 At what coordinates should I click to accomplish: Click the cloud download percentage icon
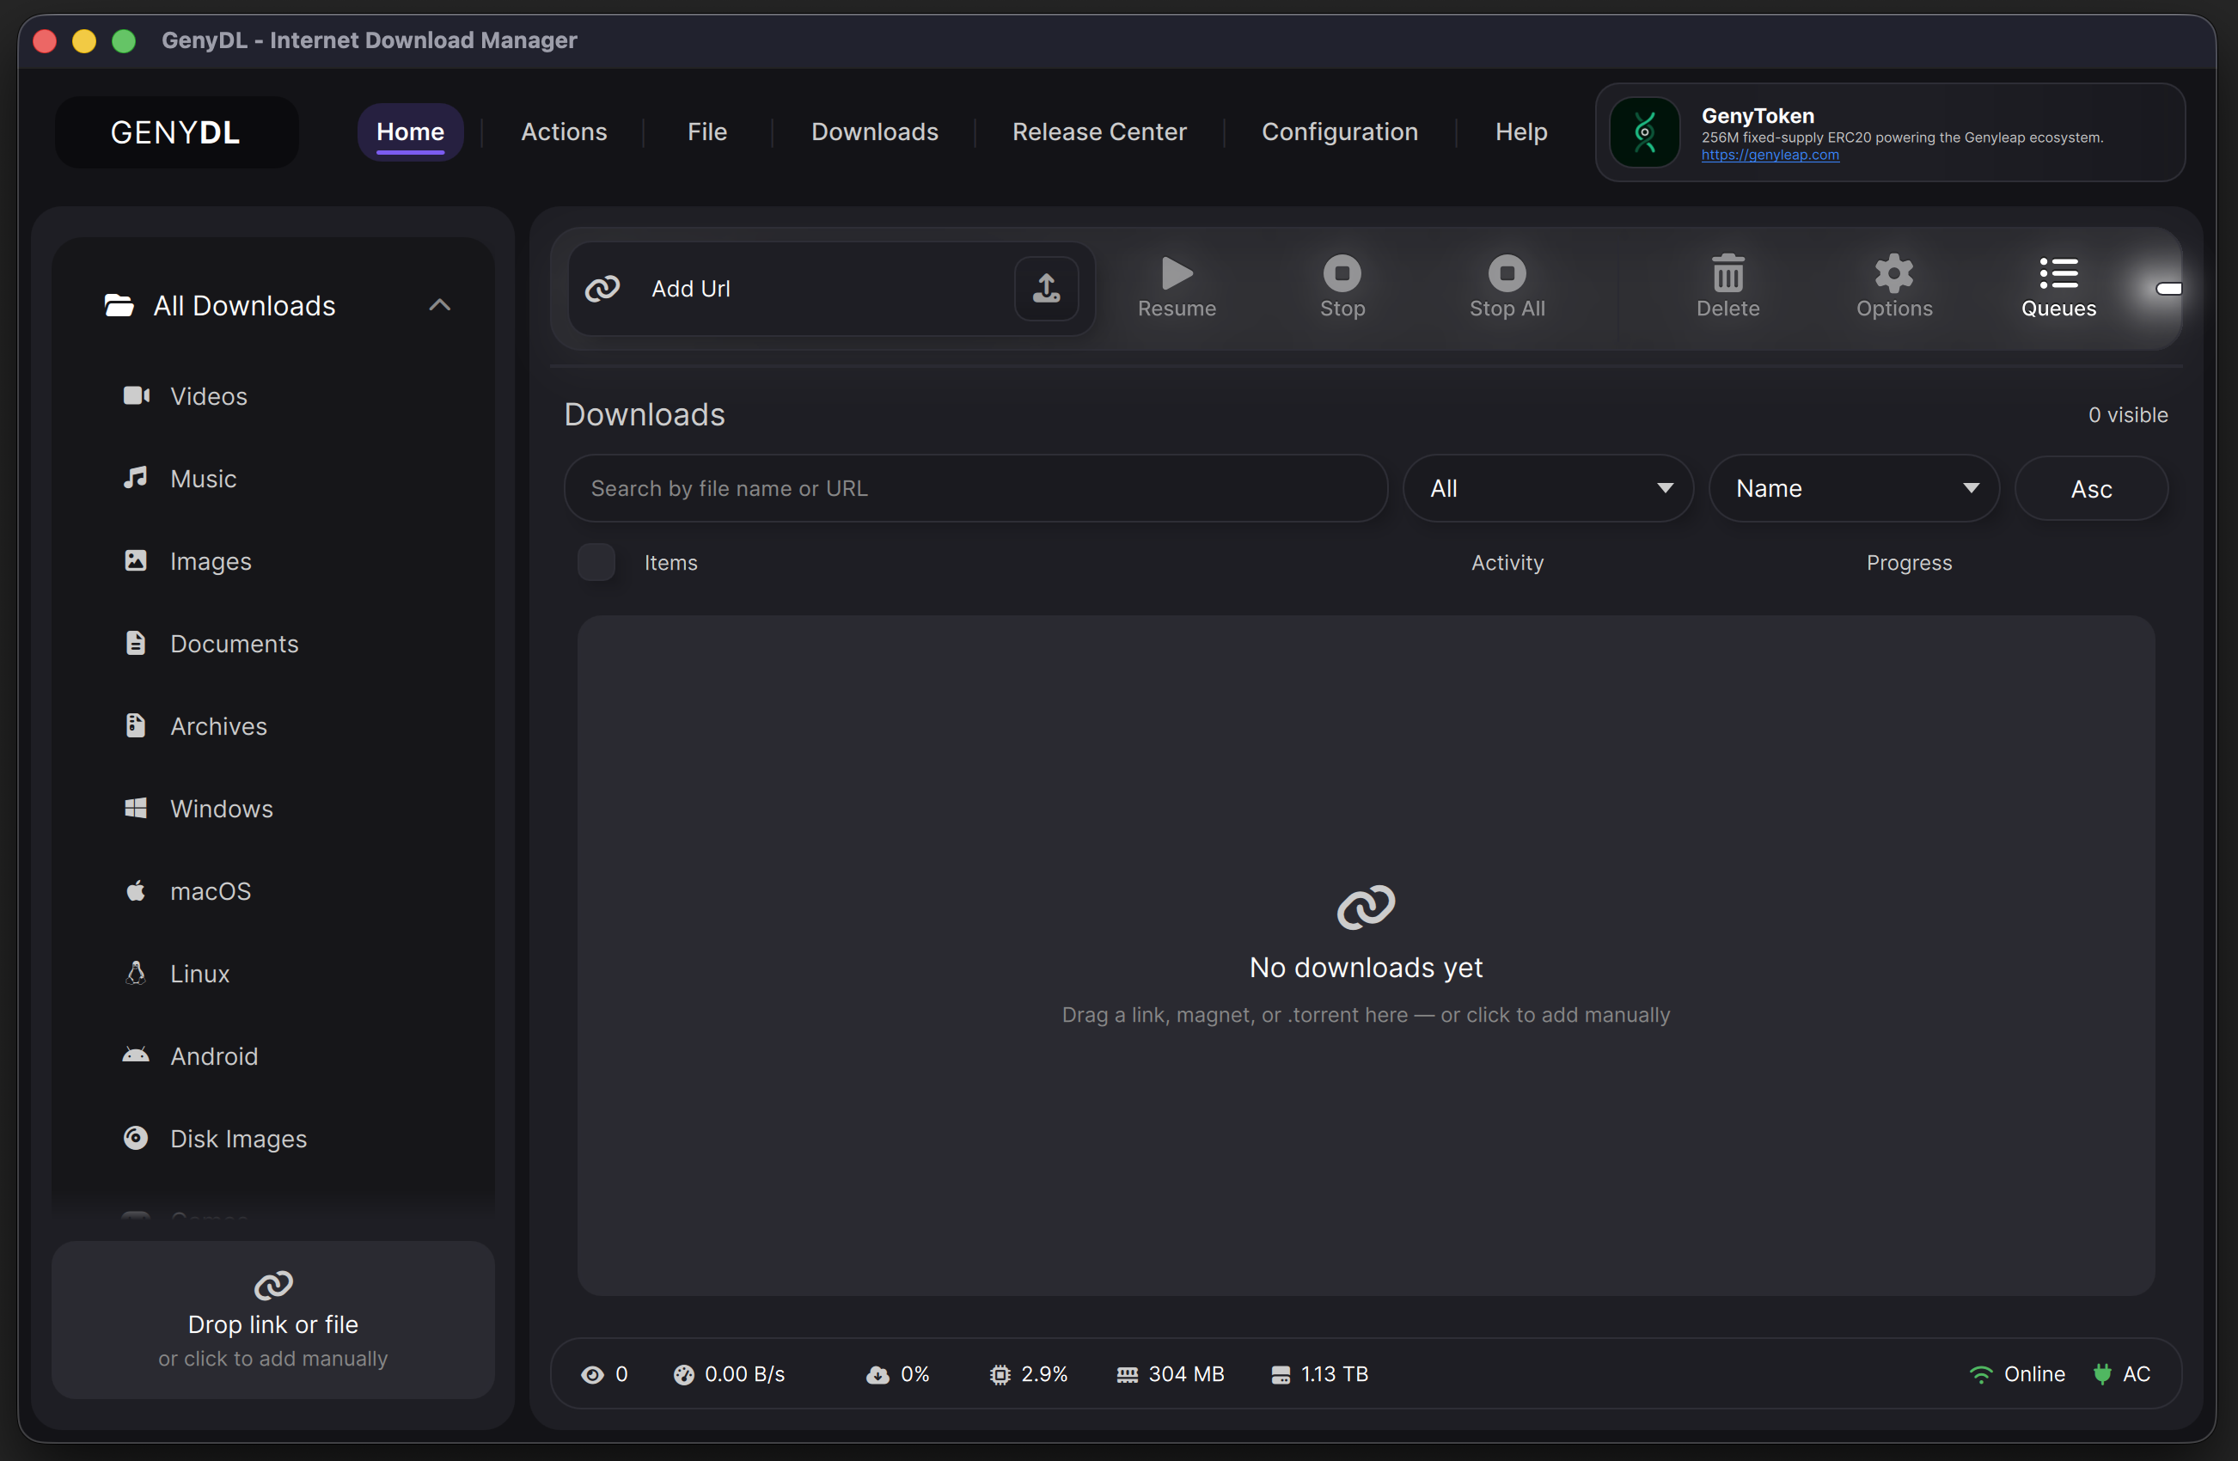tap(877, 1374)
